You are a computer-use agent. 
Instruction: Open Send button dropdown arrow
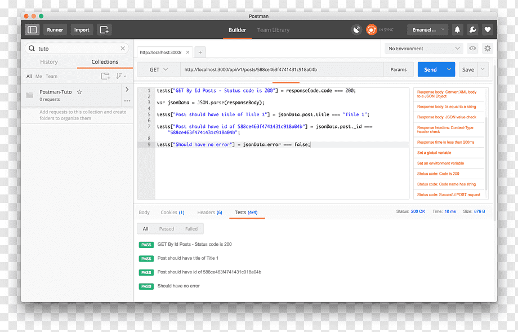point(449,69)
